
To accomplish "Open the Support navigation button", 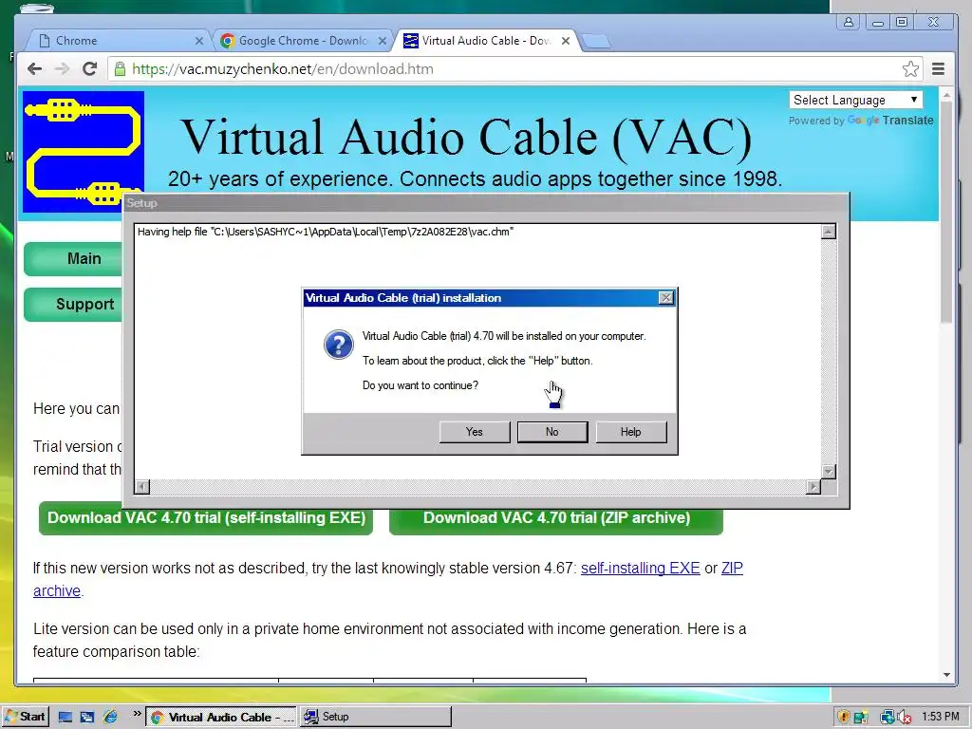I will 73,305.
